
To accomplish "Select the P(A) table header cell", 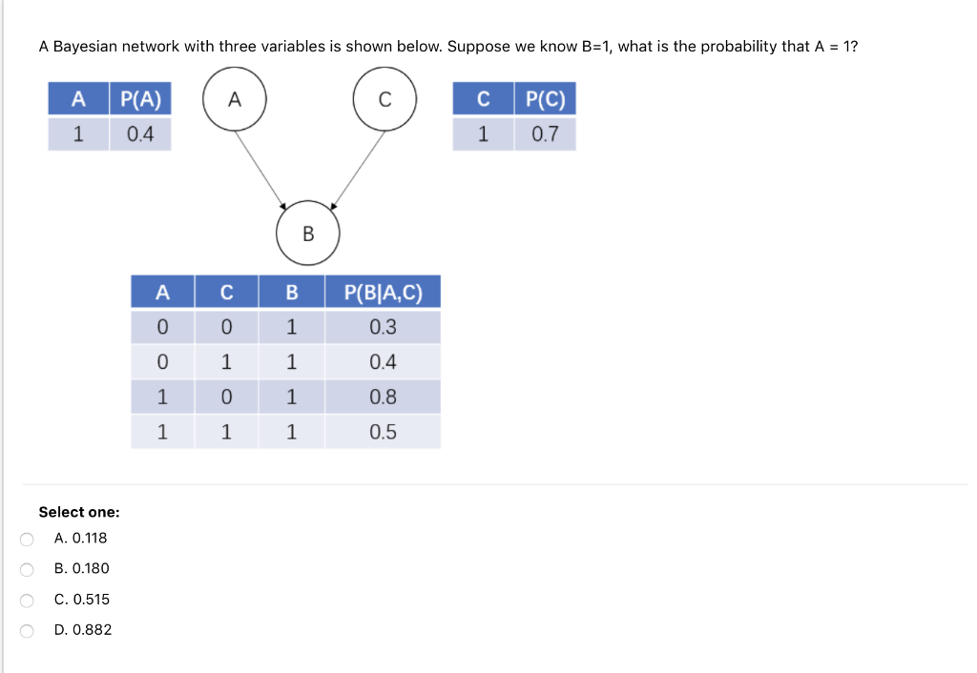I will coord(139,98).
